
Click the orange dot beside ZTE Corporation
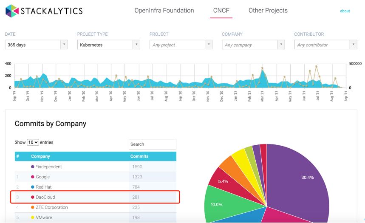[33, 208]
